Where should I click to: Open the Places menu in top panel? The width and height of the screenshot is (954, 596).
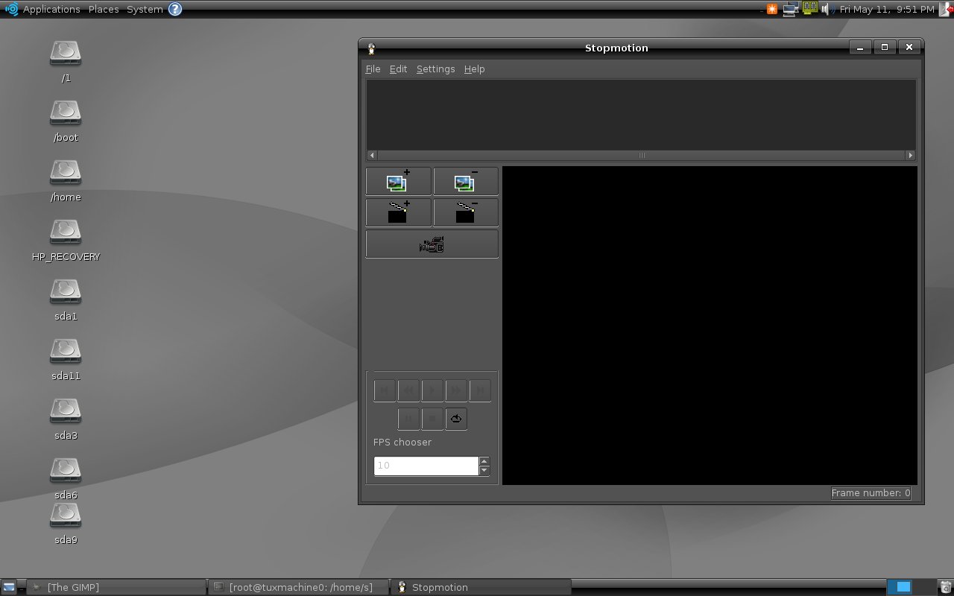pyautogui.click(x=104, y=10)
